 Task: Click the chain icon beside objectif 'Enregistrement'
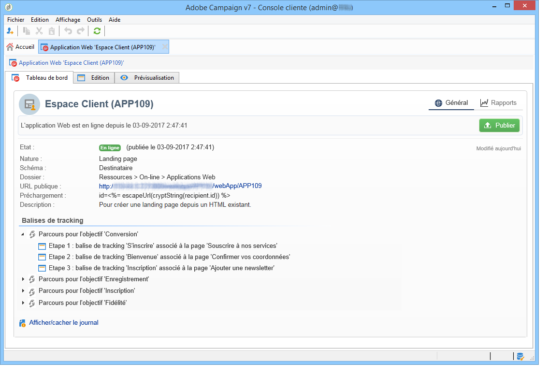(32, 279)
